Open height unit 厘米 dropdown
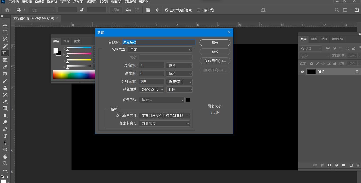Screen dimensions: 361x183 coord(179,73)
